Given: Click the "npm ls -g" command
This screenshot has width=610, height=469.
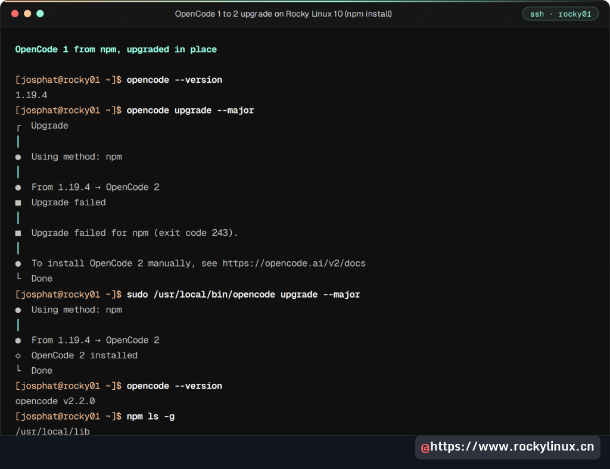Looking at the screenshot, I should tap(151, 417).
